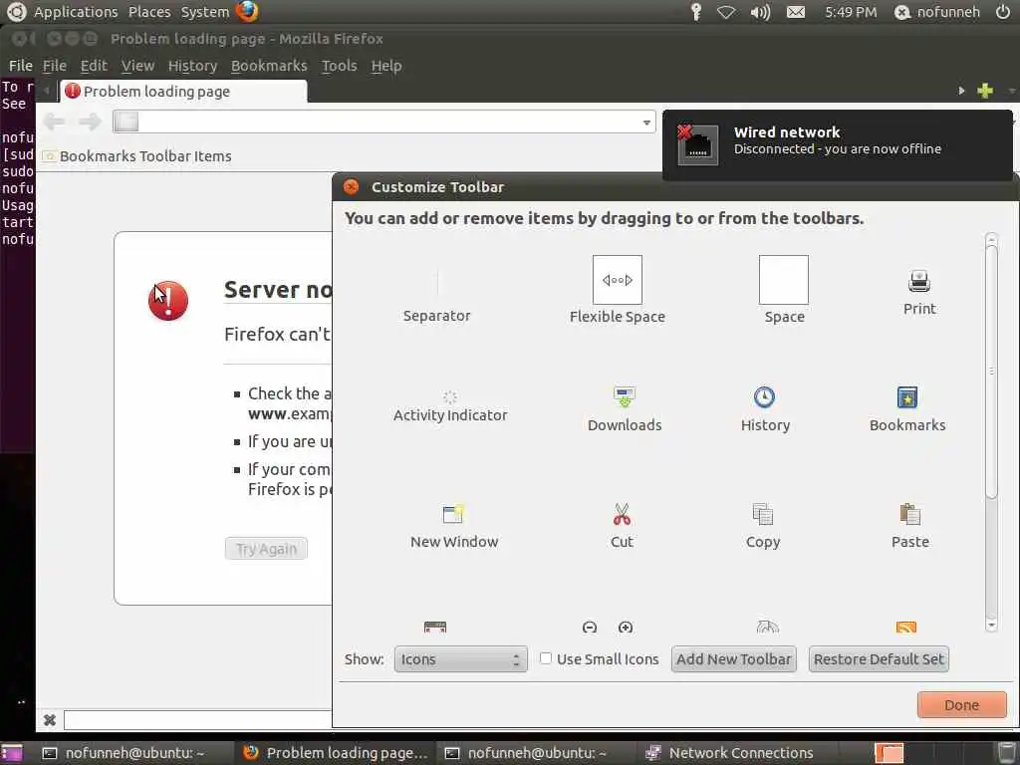Open the Tools menu
The image size is (1020, 765).
339,66
